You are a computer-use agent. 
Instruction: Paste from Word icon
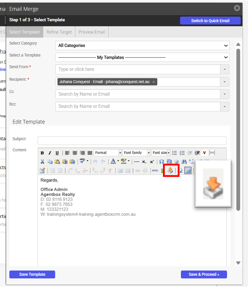pos(72,162)
